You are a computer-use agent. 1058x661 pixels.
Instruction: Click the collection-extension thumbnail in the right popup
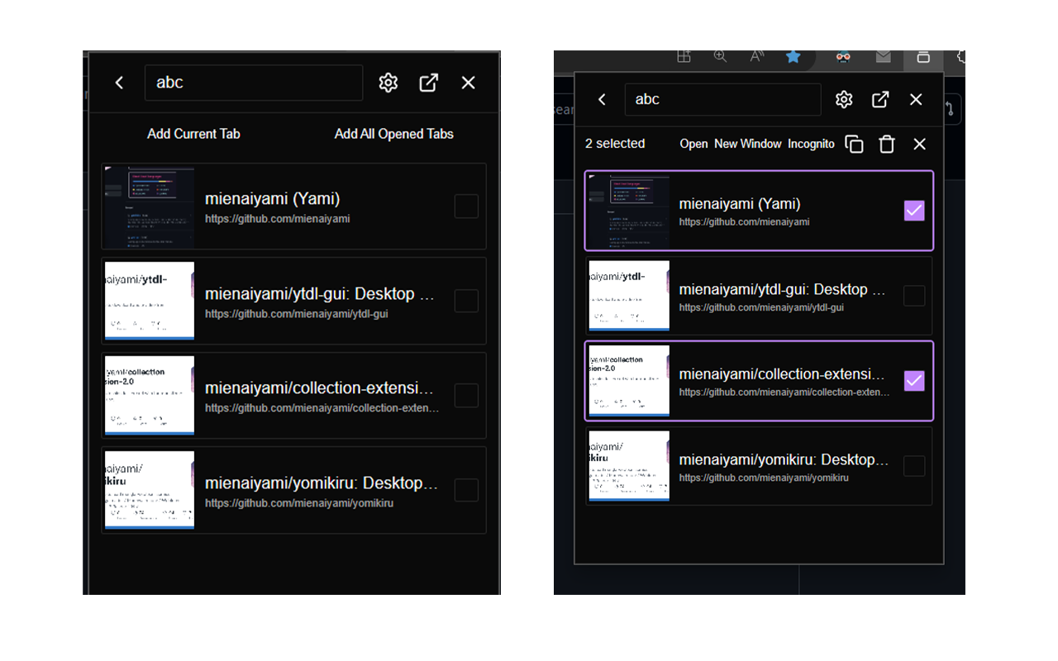(629, 381)
